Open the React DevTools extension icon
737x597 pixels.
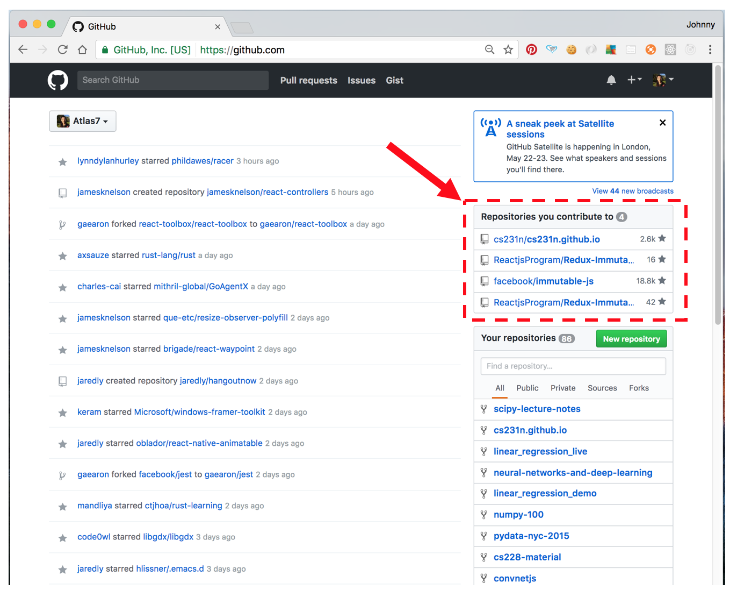670,49
